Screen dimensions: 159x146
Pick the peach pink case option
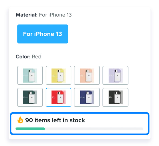(87, 75)
